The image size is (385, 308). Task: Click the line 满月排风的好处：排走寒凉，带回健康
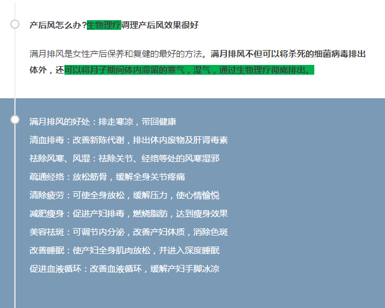[x=103, y=122]
